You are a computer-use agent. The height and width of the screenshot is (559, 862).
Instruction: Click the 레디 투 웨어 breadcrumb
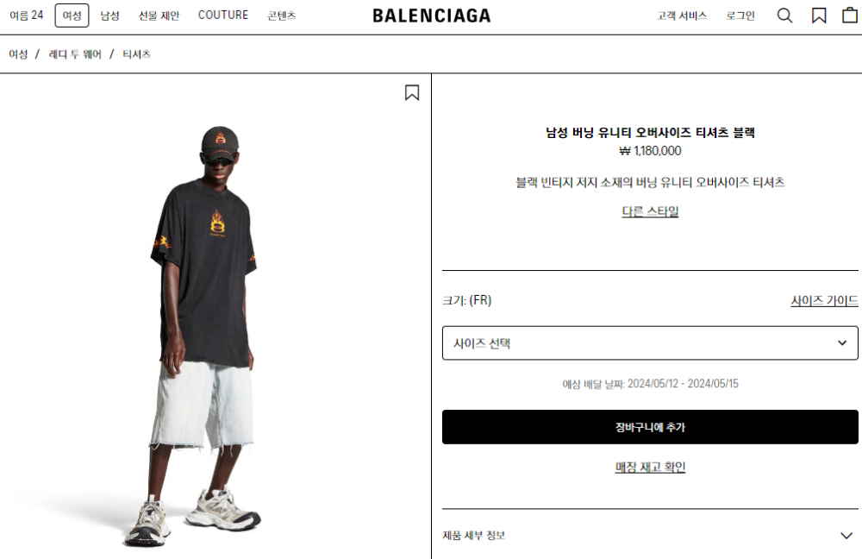coord(75,54)
